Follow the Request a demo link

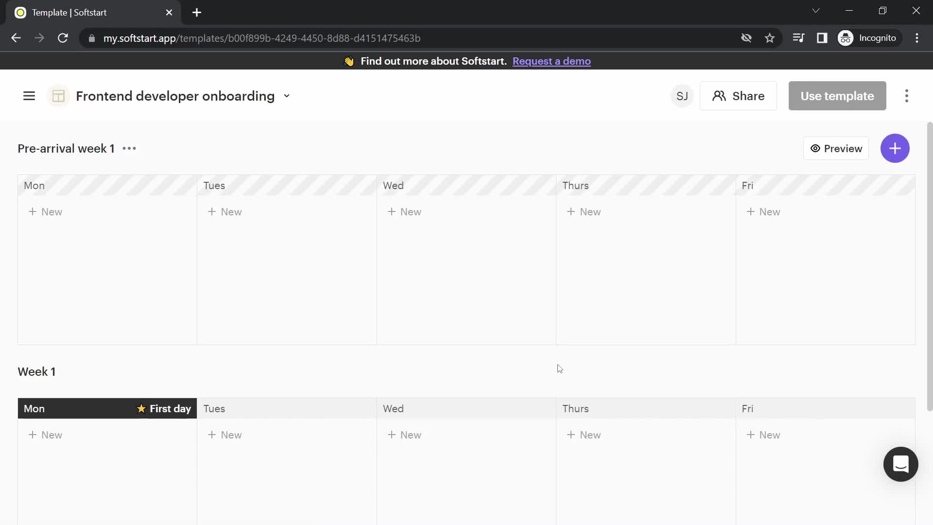(x=552, y=61)
